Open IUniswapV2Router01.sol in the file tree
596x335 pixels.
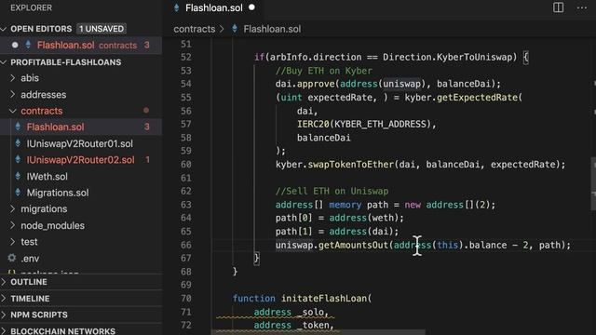pos(79,143)
